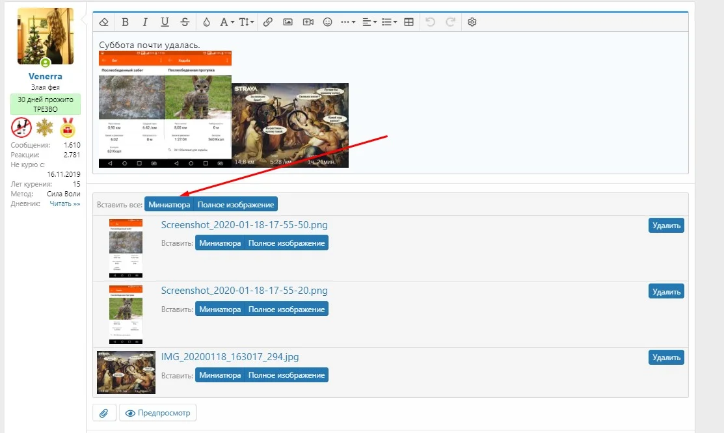Insert a hyperlink via chain icon

(268, 21)
